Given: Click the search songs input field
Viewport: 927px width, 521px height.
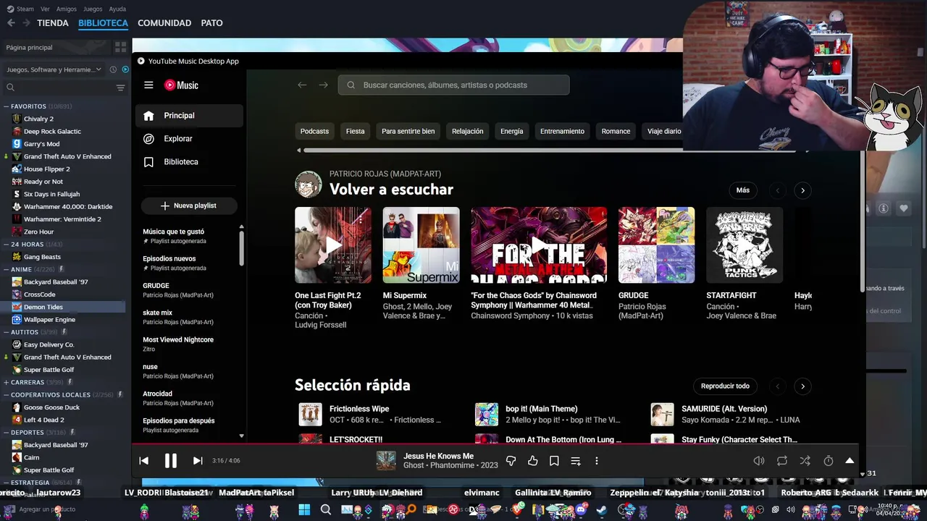Looking at the screenshot, I should 453,85.
